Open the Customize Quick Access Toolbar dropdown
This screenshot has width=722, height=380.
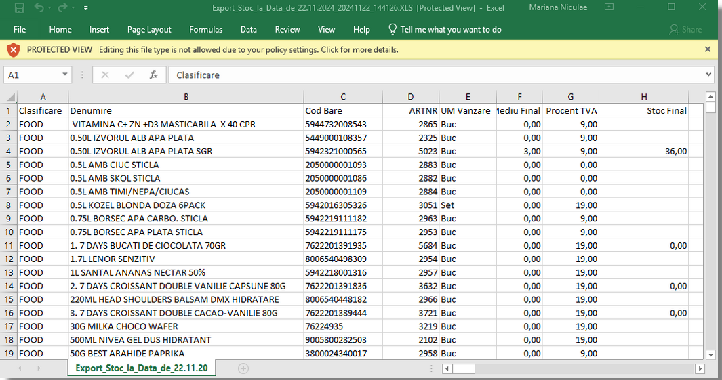click(86, 8)
